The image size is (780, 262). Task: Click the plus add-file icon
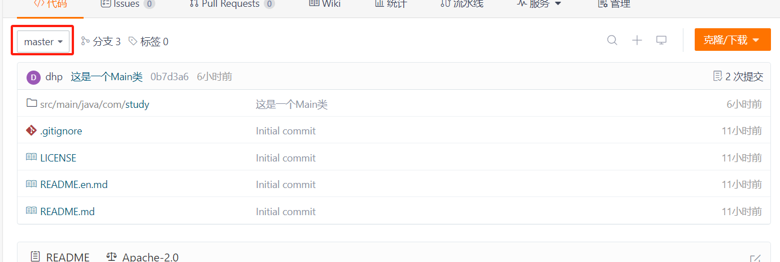(x=637, y=40)
